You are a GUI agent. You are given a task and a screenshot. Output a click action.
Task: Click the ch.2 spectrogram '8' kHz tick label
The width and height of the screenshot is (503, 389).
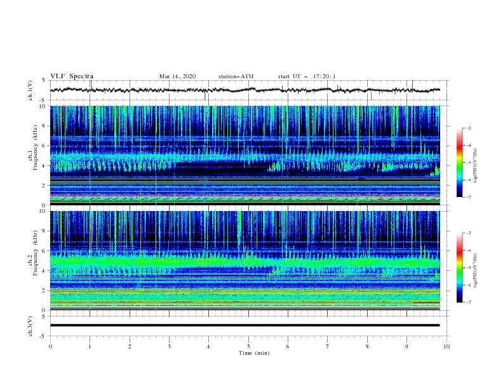44,231
